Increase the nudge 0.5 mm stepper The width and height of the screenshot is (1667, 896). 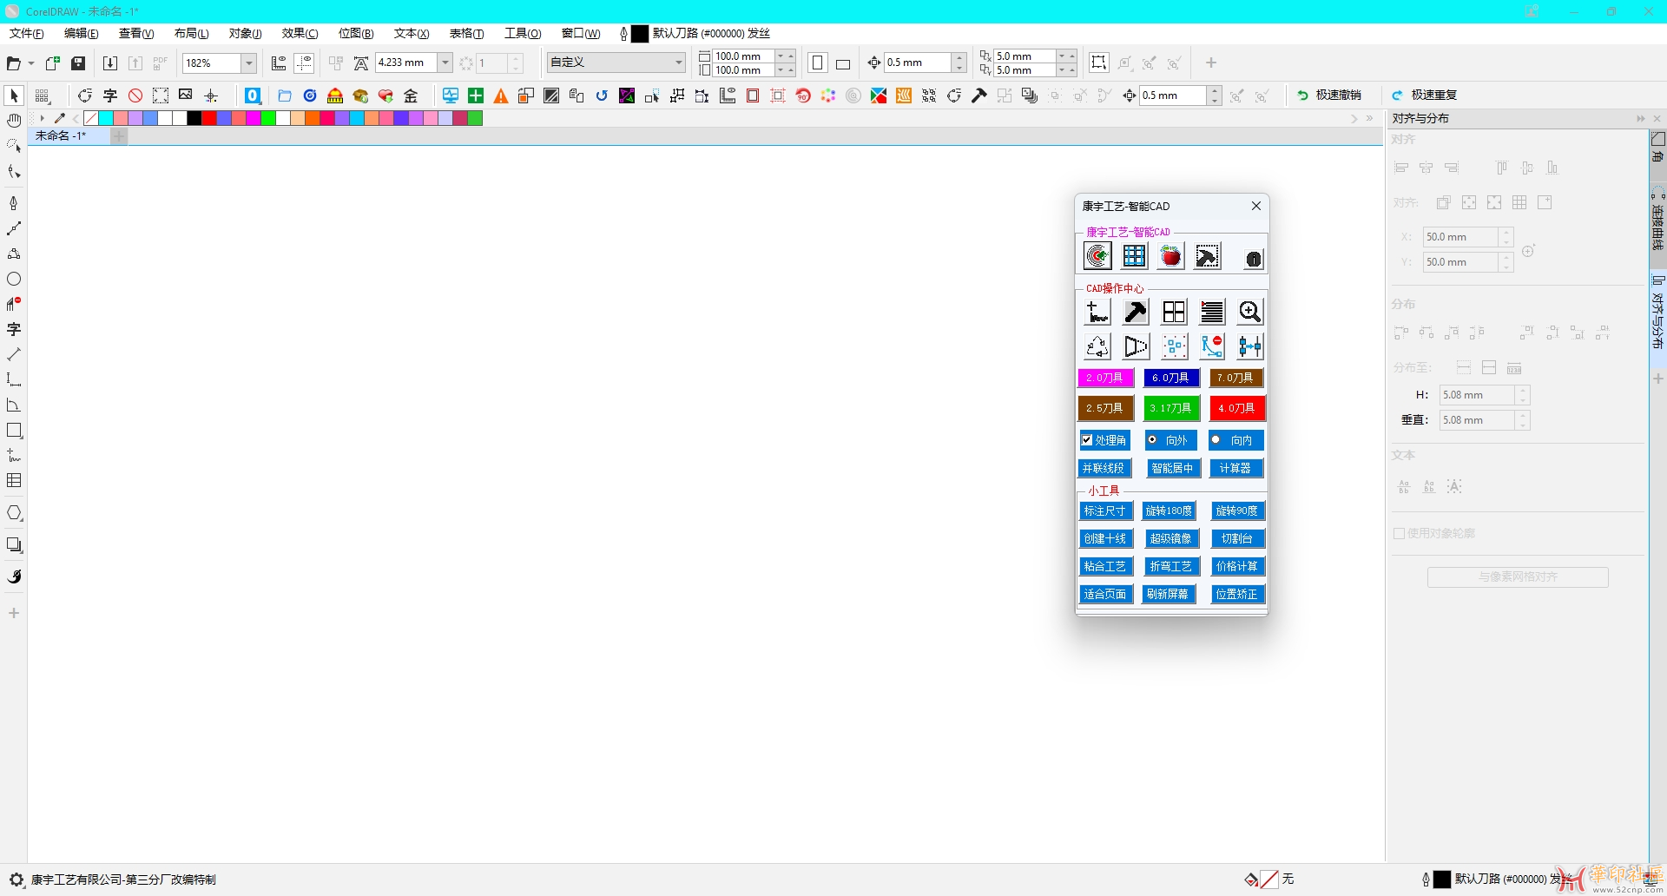(959, 57)
